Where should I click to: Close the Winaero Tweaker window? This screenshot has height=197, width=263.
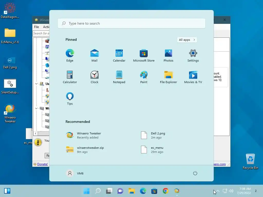[224, 20]
